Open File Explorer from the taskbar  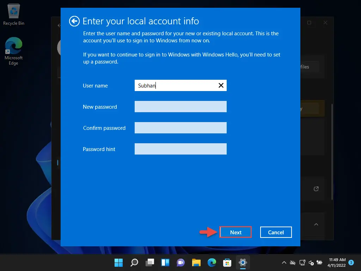coord(196,263)
